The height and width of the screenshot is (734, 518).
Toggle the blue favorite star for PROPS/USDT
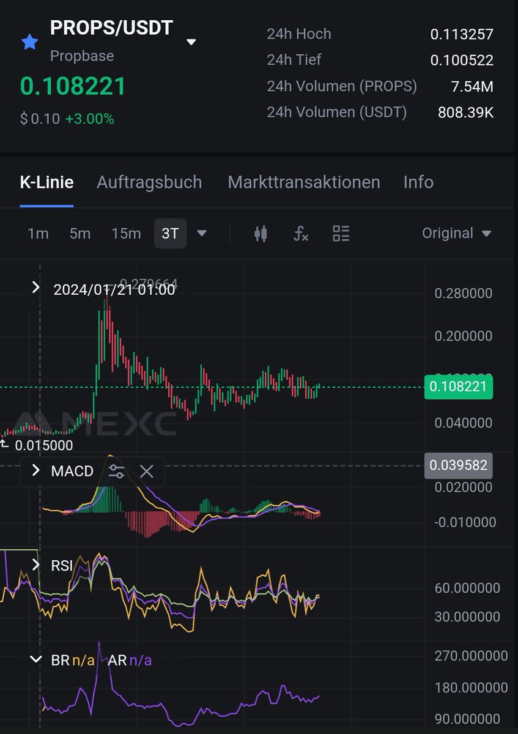[x=30, y=42]
